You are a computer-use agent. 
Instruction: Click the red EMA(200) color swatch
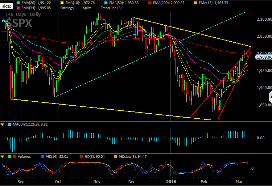[150, 3]
